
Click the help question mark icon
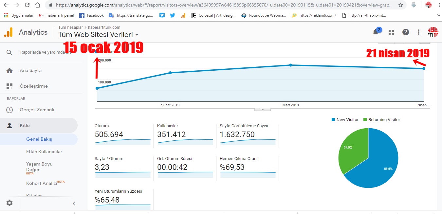[406, 32]
